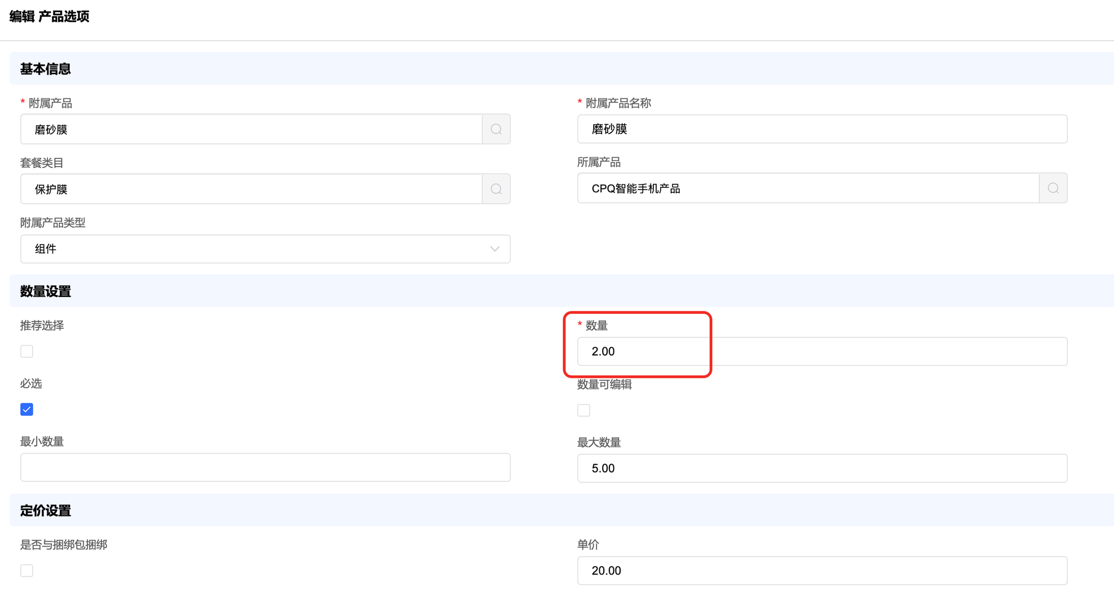
Task: Check the 推荐选择 checkbox
Action: (x=27, y=352)
